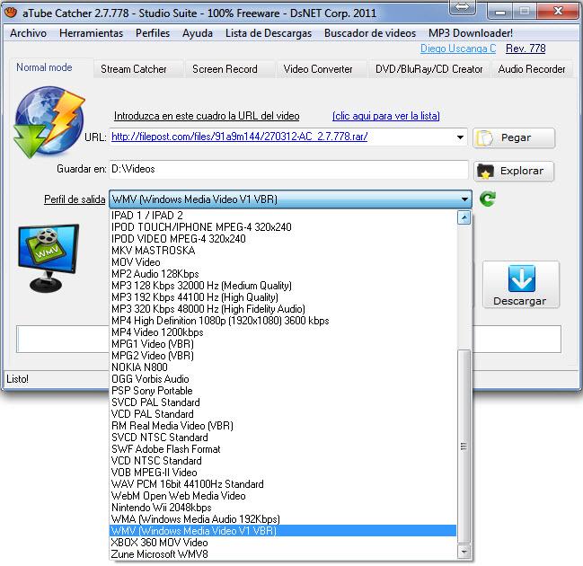Screen dimensions: 583x566
Task: Select Nintendo Wii 2048kbps profile
Action: point(283,508)
